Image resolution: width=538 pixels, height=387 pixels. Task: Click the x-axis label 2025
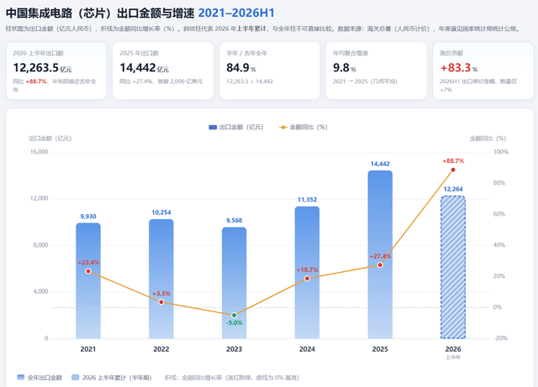pos(380,349)
